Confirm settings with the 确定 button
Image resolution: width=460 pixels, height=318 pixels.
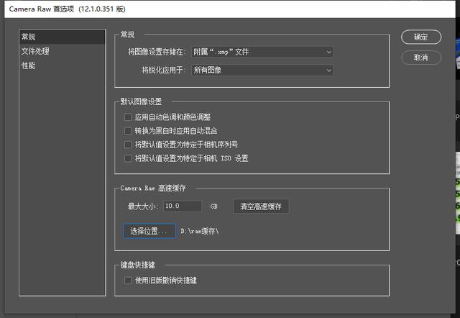[x=421, y=37]
